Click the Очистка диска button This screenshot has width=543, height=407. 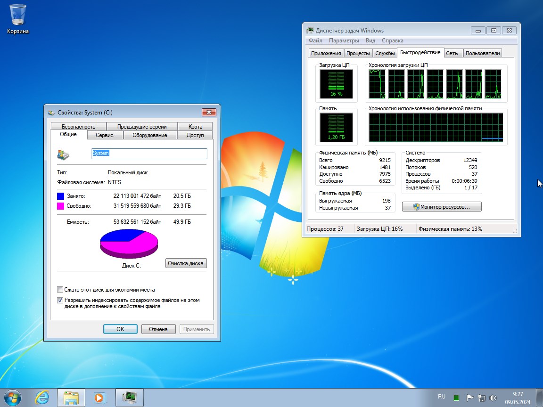coord(186,263)
